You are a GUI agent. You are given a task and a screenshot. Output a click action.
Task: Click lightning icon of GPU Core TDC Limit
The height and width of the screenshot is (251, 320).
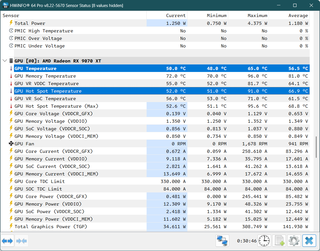coord(11,181)
